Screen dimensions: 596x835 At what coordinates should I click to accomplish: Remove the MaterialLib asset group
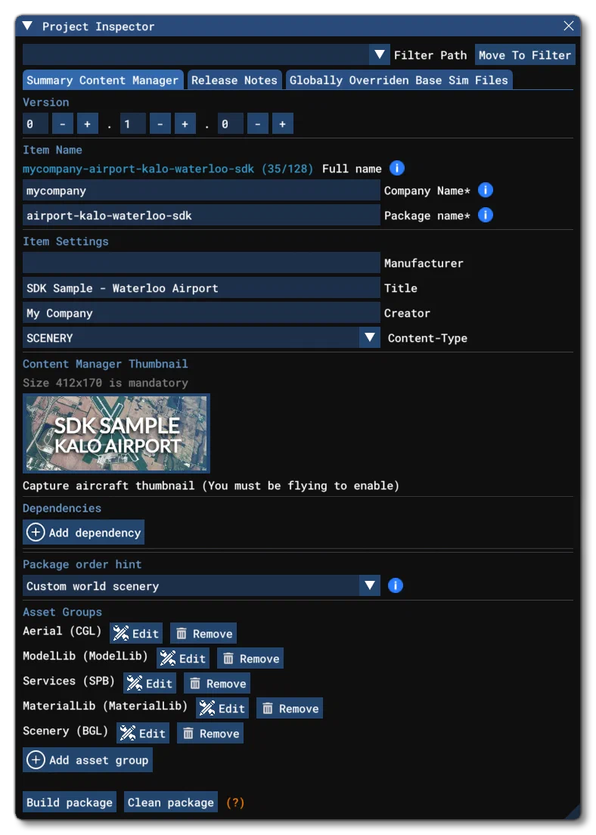(x=290, y=708)
